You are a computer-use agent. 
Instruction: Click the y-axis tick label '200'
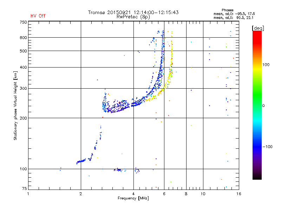coord(23,118)
